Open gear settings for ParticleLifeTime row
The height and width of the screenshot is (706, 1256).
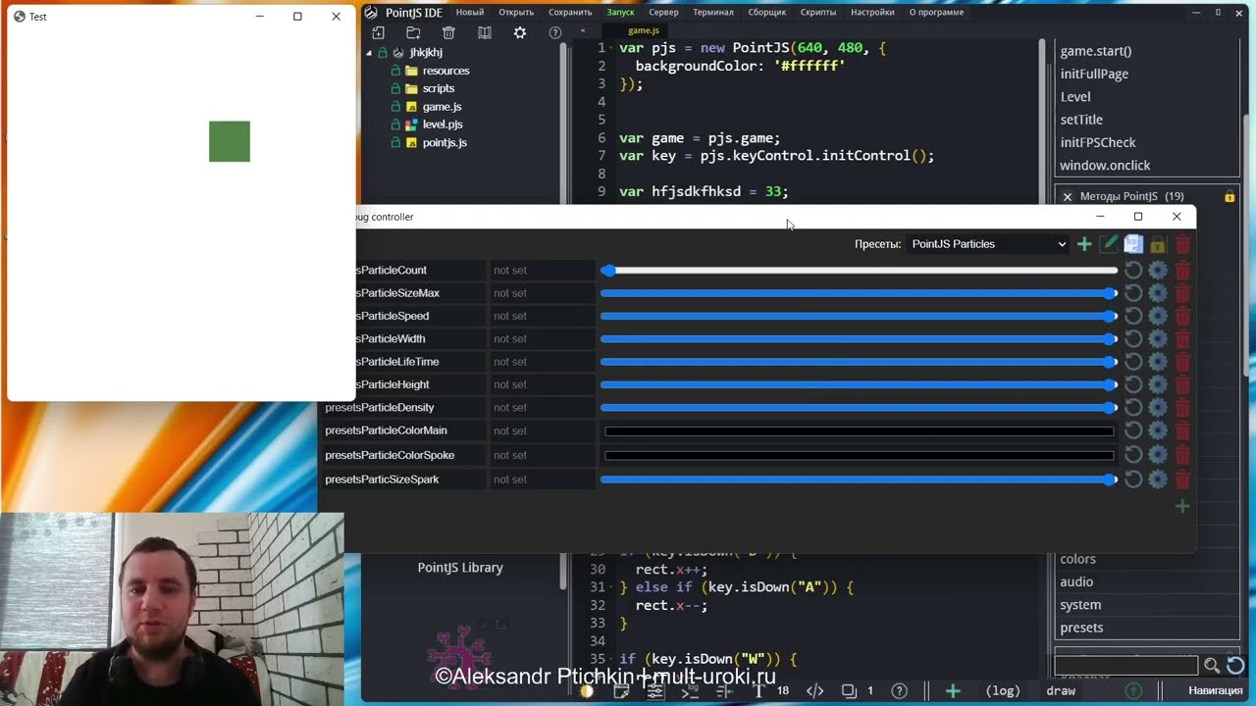pos(1158,362)
